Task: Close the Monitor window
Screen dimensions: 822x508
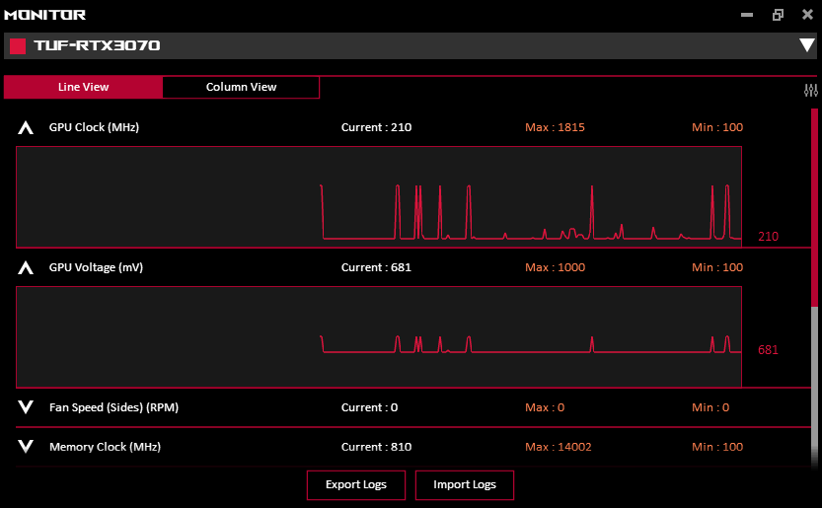Action: 808,14
